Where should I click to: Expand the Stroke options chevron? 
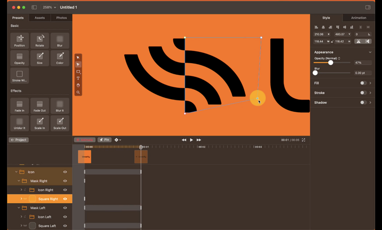pyautogui.click(x=370, y=93)
